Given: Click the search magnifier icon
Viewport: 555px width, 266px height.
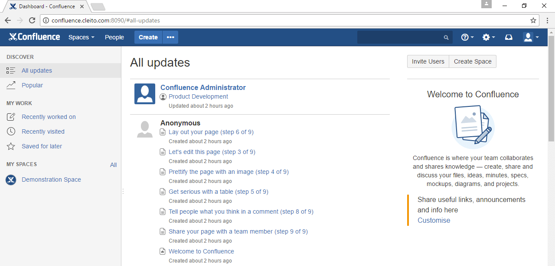Looking at the screenshot, I should (446, 38).
